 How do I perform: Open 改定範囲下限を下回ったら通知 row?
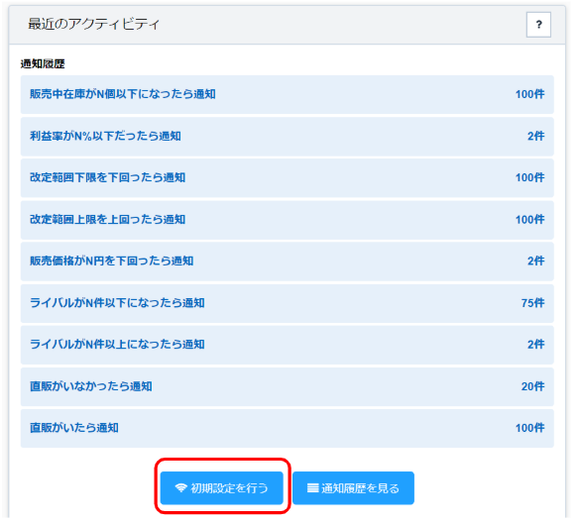(x=288, y=178)
